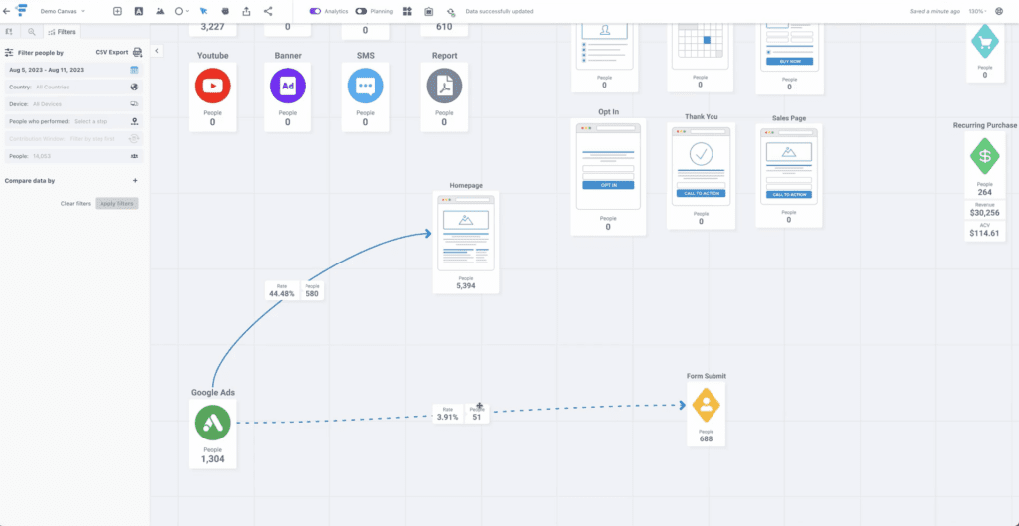
Task: Click the Saved a minute ago status
Action: [935, 12]
